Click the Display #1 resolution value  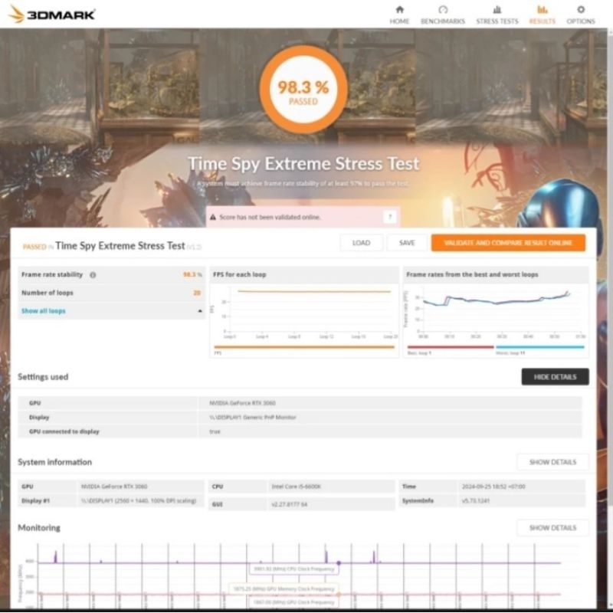[139, 501]
